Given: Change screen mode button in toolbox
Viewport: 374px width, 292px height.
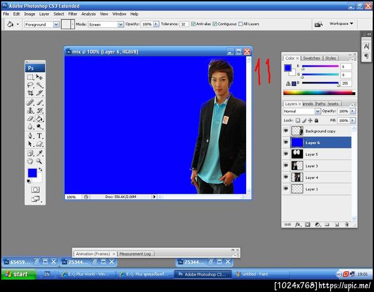Looking at the screenshot, I should (x=36, y=199).
